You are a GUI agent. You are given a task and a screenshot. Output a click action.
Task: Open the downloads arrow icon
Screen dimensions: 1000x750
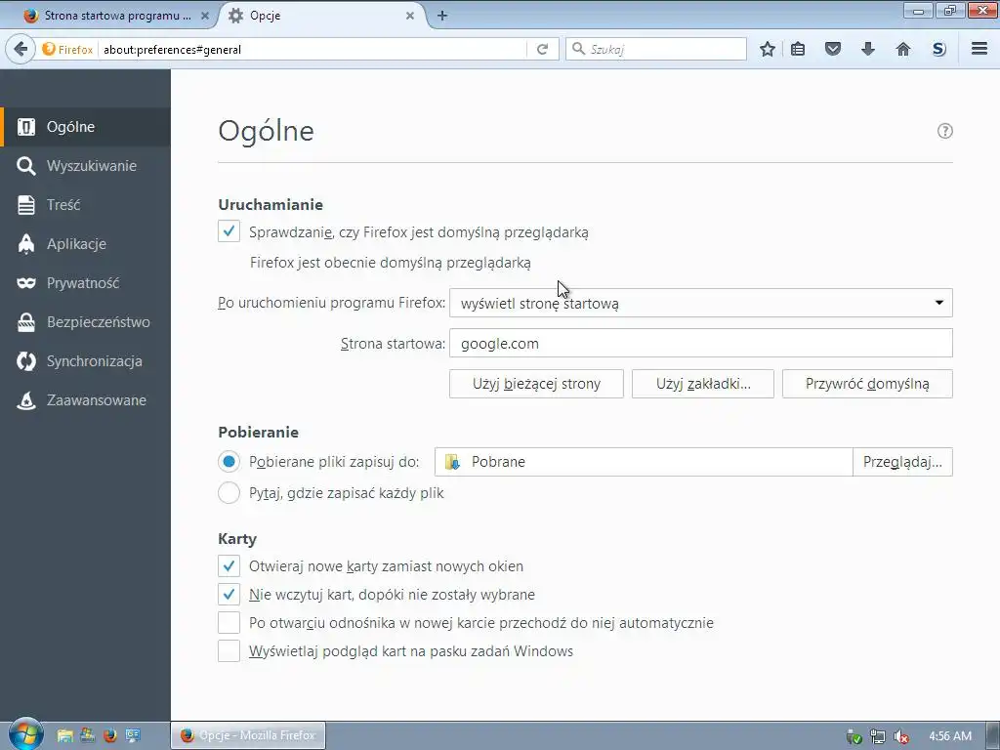coord(868,49)
